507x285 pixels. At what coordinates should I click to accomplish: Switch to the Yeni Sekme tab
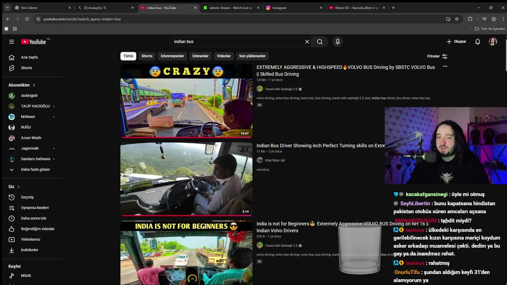click(42, 8)
